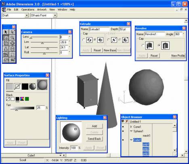Click the first bevel extent icon in Extrude panel
The image size is (189, 164).
click(114, 40)
